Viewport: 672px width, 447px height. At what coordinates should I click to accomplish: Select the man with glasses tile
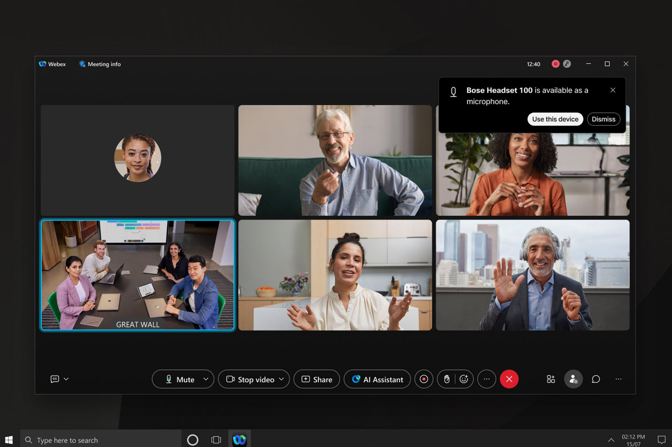click(x=335, y=160)
